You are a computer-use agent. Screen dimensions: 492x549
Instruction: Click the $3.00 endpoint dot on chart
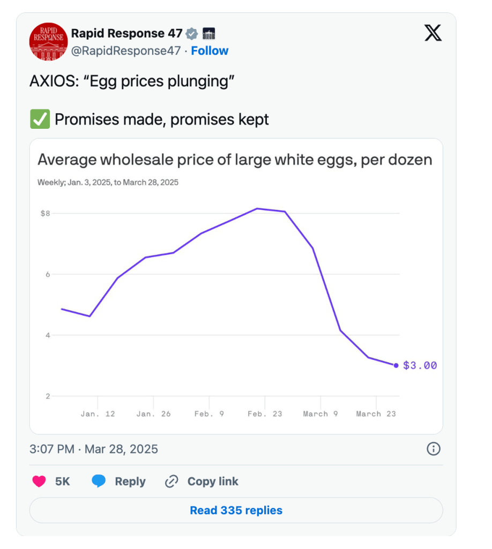point(396,365)
